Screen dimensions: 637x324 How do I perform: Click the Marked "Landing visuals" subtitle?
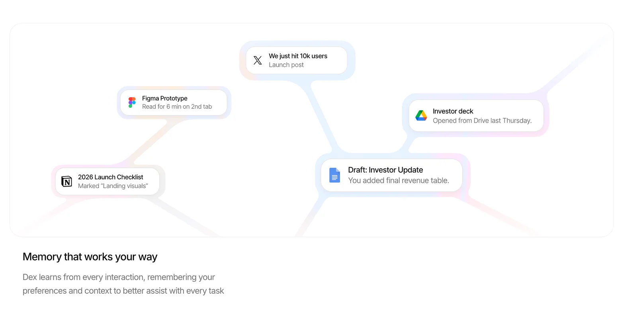(113, 186)
